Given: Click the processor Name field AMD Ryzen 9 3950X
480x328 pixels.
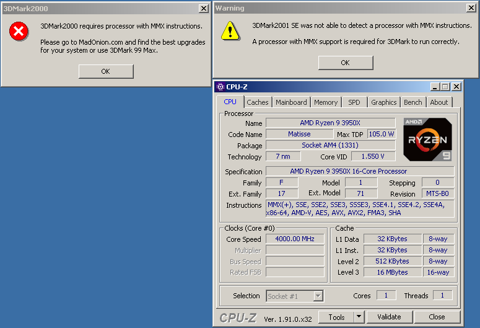Looking at the screenshot, I should click(330, 123).
